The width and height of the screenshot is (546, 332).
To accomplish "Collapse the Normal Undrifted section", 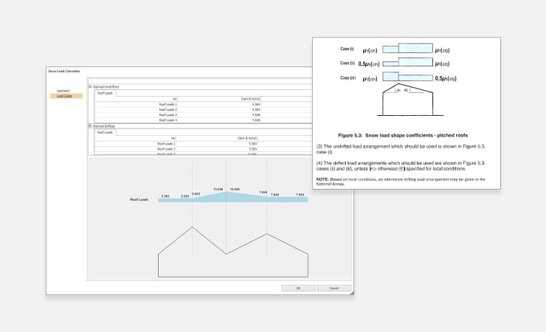I will click(x=90, y=86).
